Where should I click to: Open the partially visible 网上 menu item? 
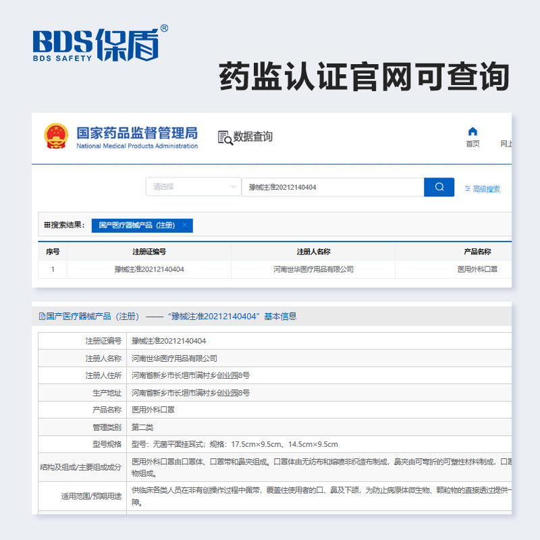pyautogui.click(x=506, y=144)
